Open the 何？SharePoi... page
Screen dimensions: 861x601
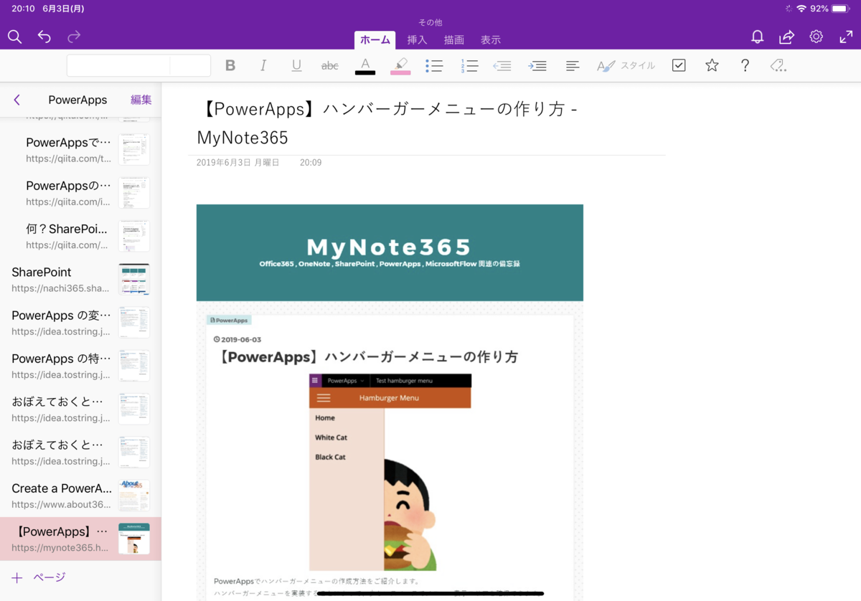click(80, 236)
